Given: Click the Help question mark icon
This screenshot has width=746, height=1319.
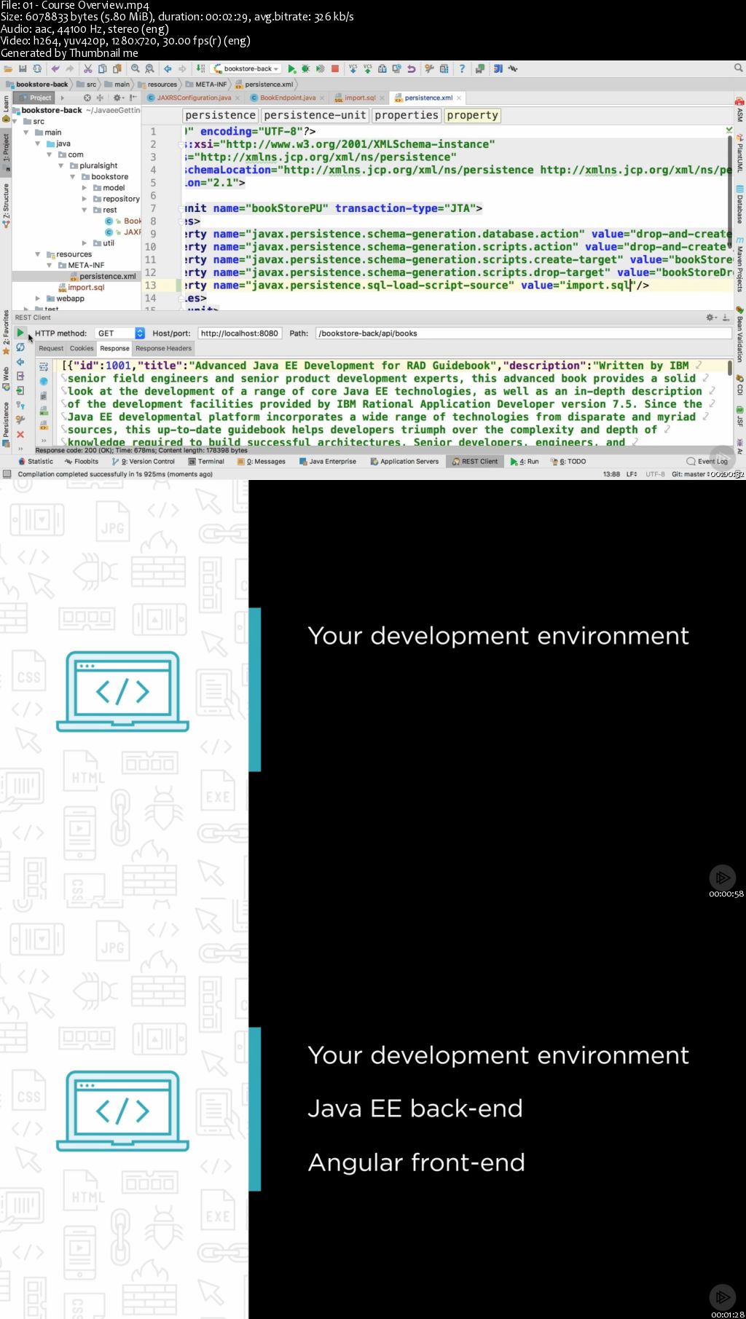Looking at the screenshot, I should click(462, 68).
